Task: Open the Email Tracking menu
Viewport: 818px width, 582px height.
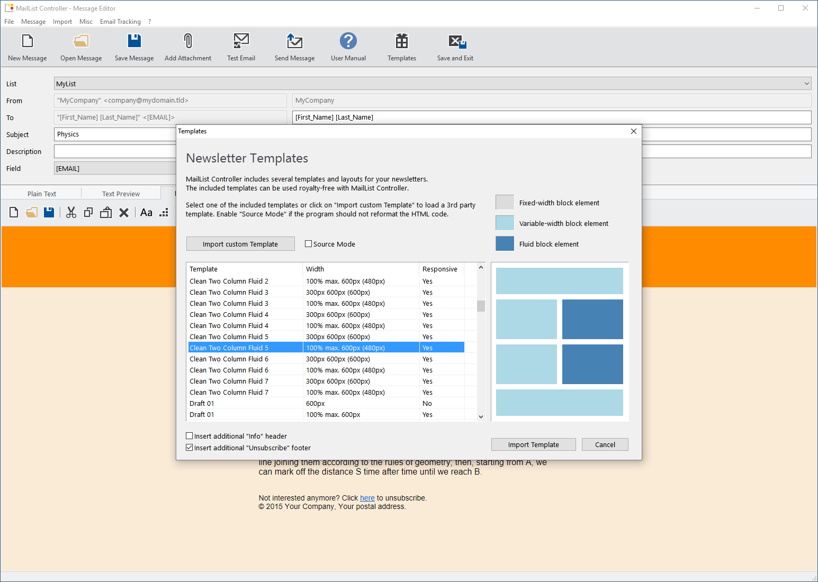Action: [x=120, y=22]
